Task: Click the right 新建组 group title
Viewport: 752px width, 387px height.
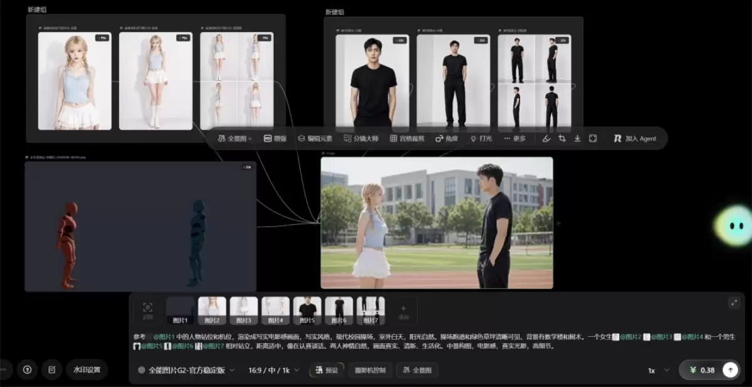Action: [x=335, y=12]
